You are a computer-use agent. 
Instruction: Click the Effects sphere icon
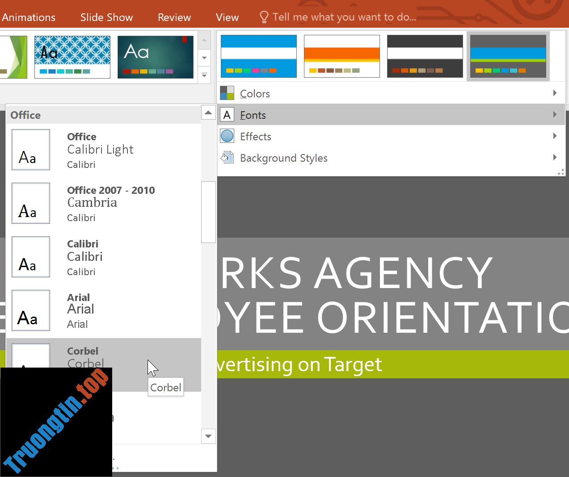point(227,136)
